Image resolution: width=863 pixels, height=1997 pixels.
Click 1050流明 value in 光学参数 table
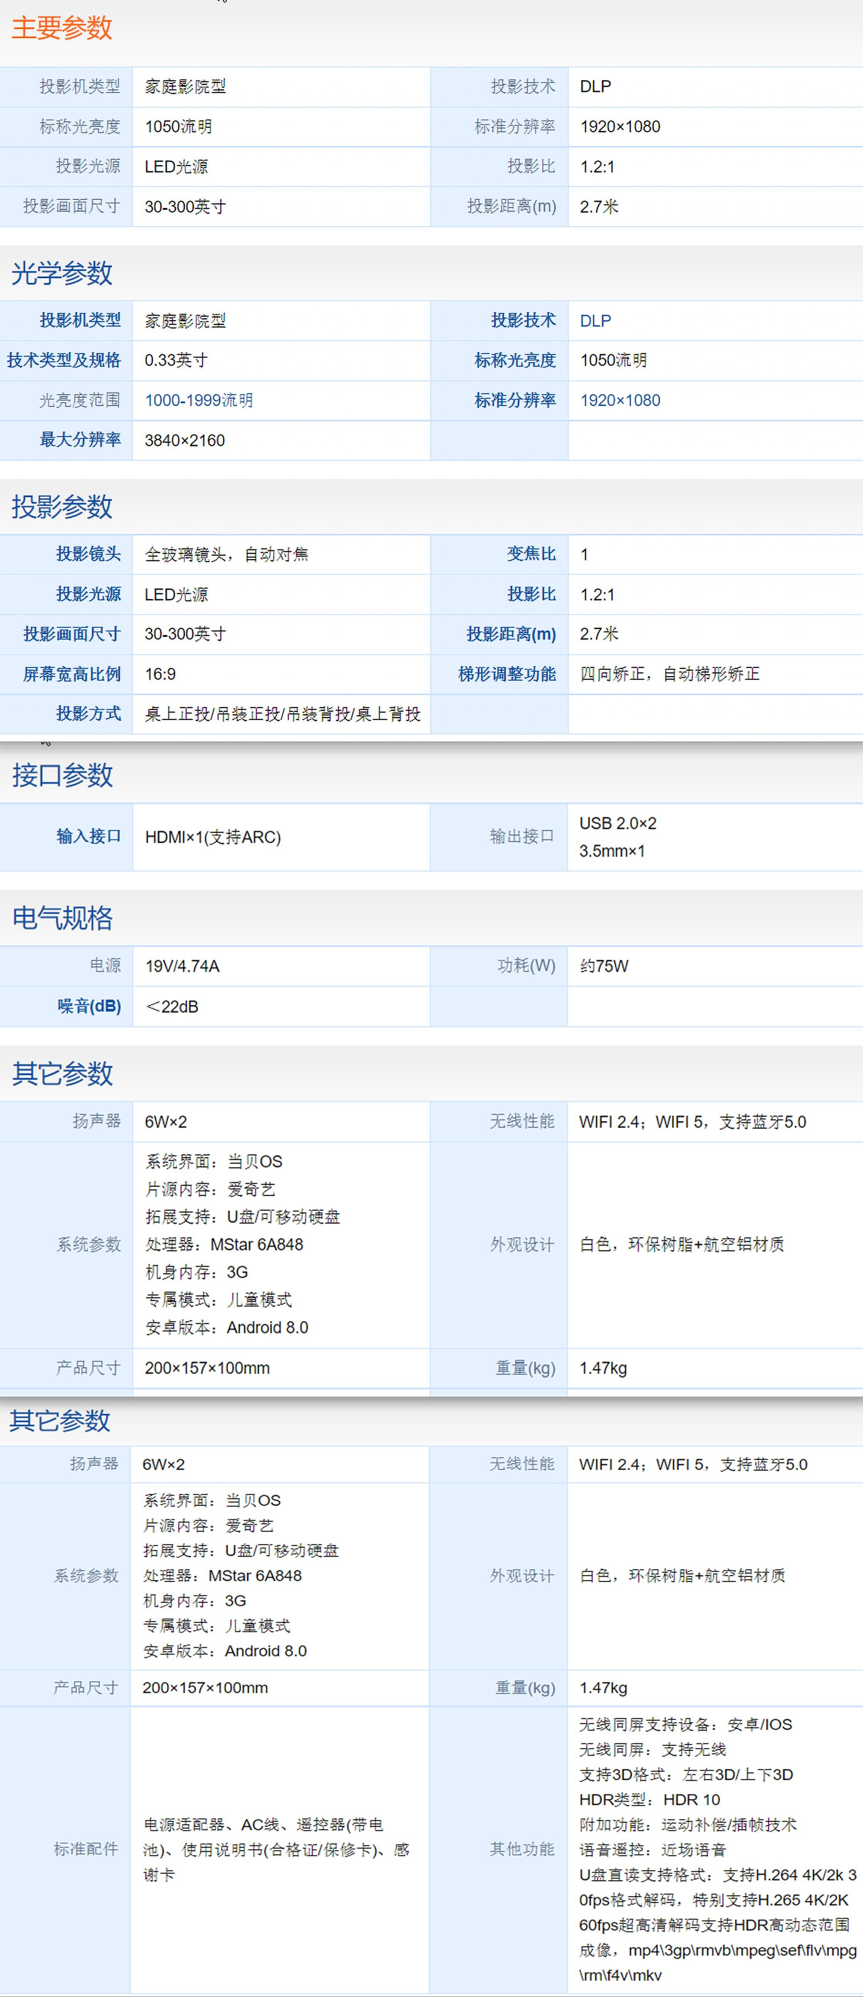tap(614, 361)
